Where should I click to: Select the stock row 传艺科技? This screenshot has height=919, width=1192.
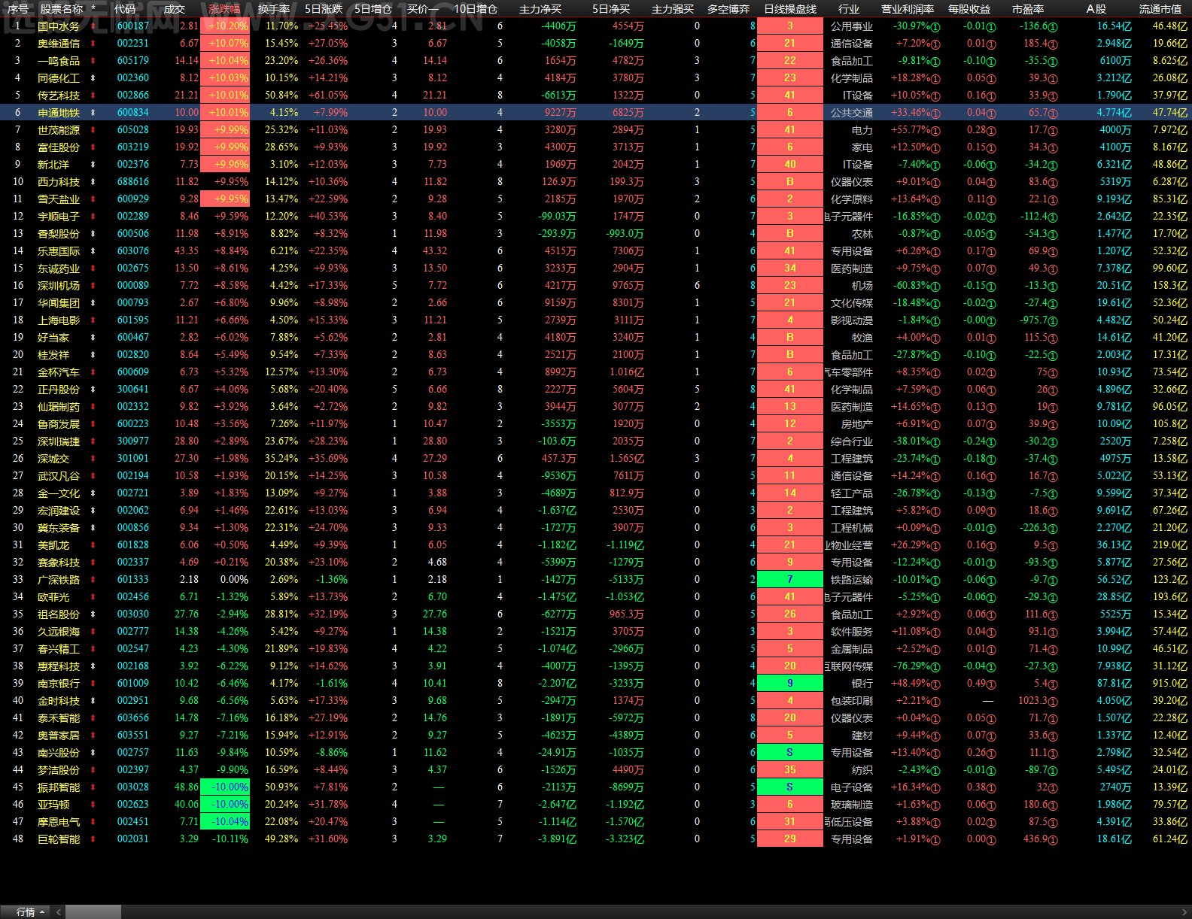596,96
